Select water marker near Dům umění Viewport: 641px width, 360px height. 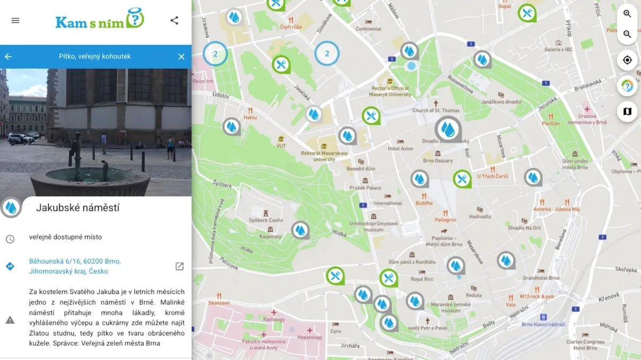tap(533, 177)
